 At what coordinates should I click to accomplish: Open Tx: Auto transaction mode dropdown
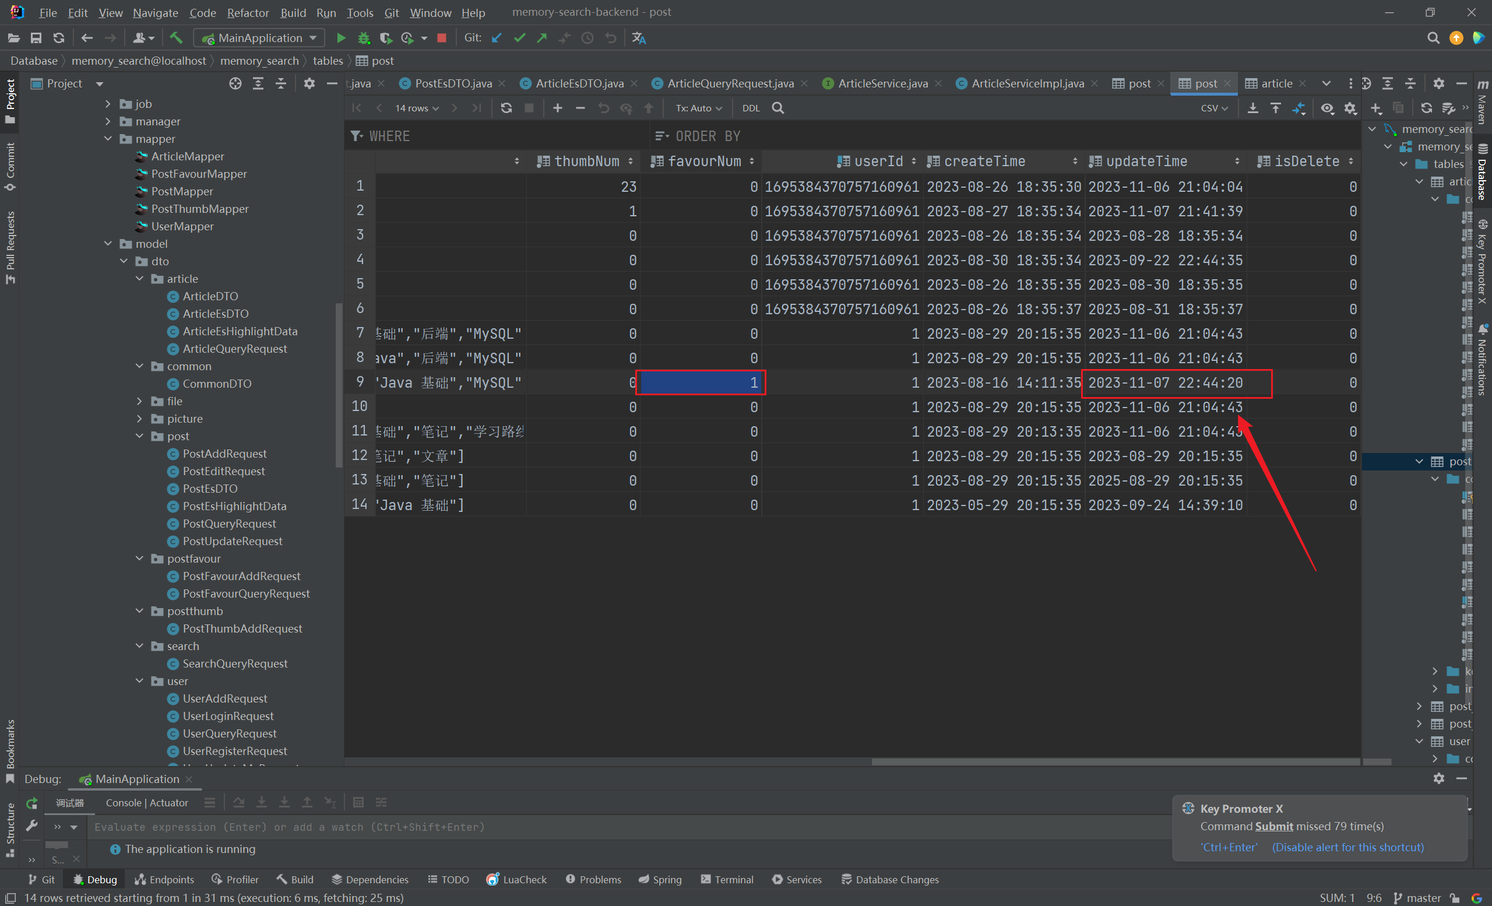(x=699, y=108)
